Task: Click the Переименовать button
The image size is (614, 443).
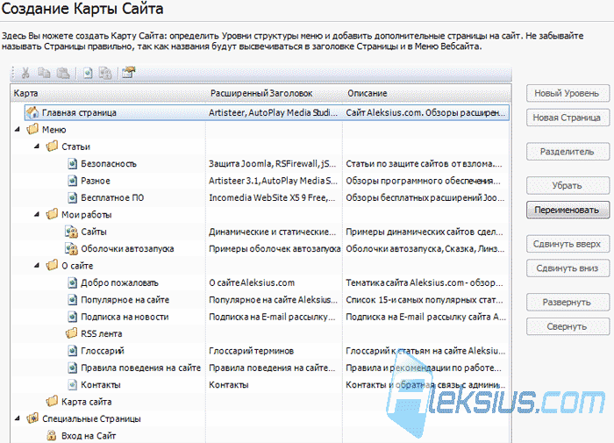Action: tap(568, 210)
